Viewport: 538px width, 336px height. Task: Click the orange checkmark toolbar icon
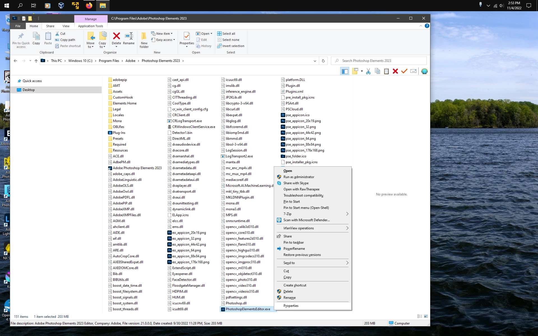point(404,71)
